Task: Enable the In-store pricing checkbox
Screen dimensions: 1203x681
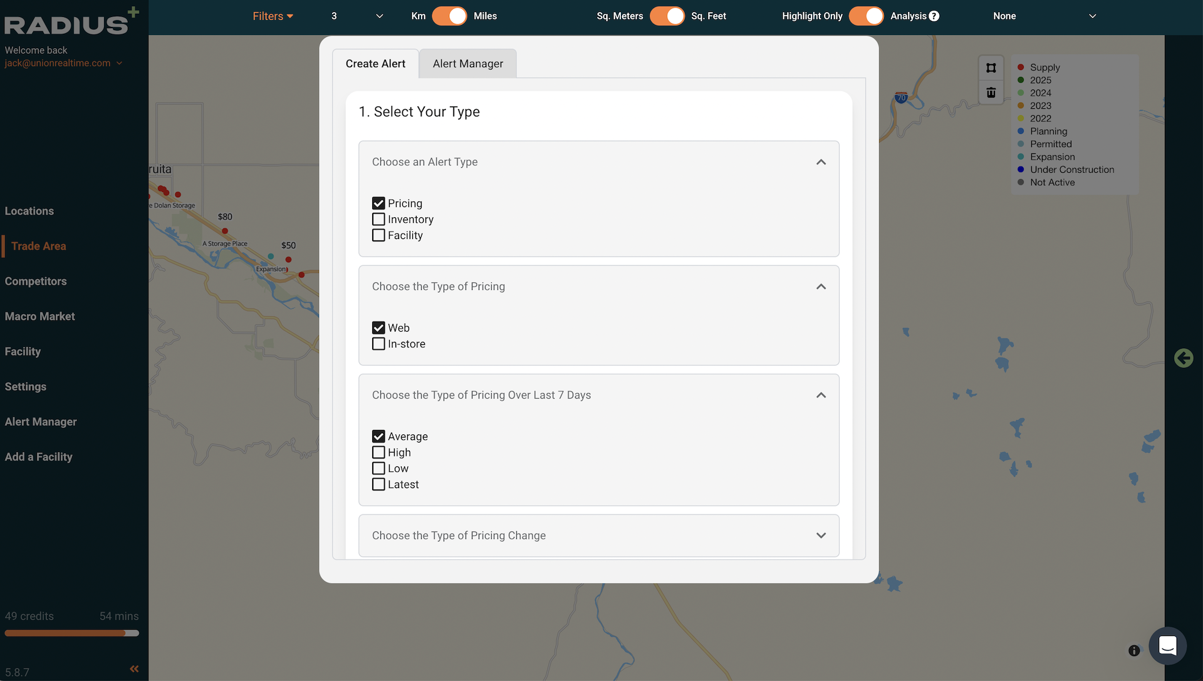Action: (378, 344)
